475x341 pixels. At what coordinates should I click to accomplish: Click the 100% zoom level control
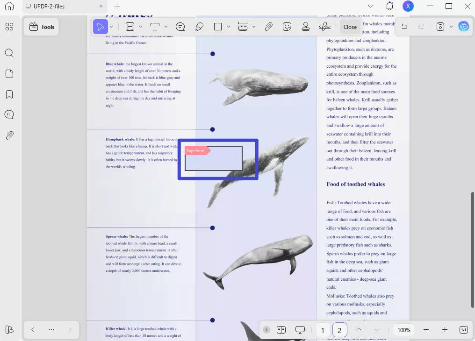403,330
